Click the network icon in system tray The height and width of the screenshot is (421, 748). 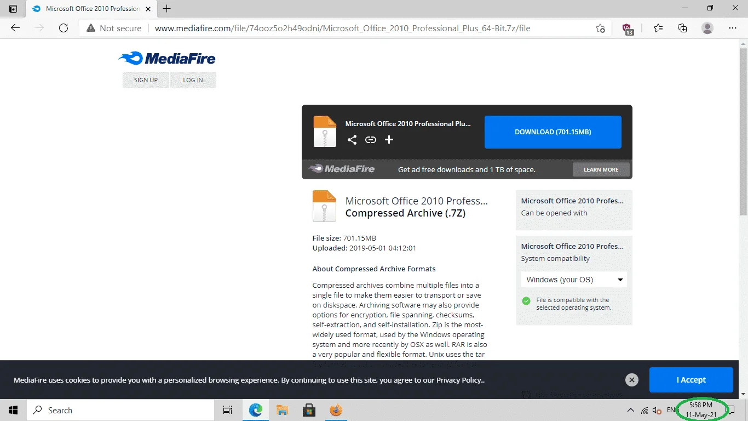645,410
